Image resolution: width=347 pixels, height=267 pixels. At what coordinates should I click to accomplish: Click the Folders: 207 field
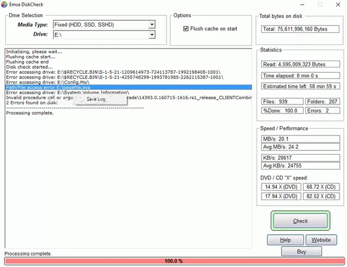pos(323,101)
